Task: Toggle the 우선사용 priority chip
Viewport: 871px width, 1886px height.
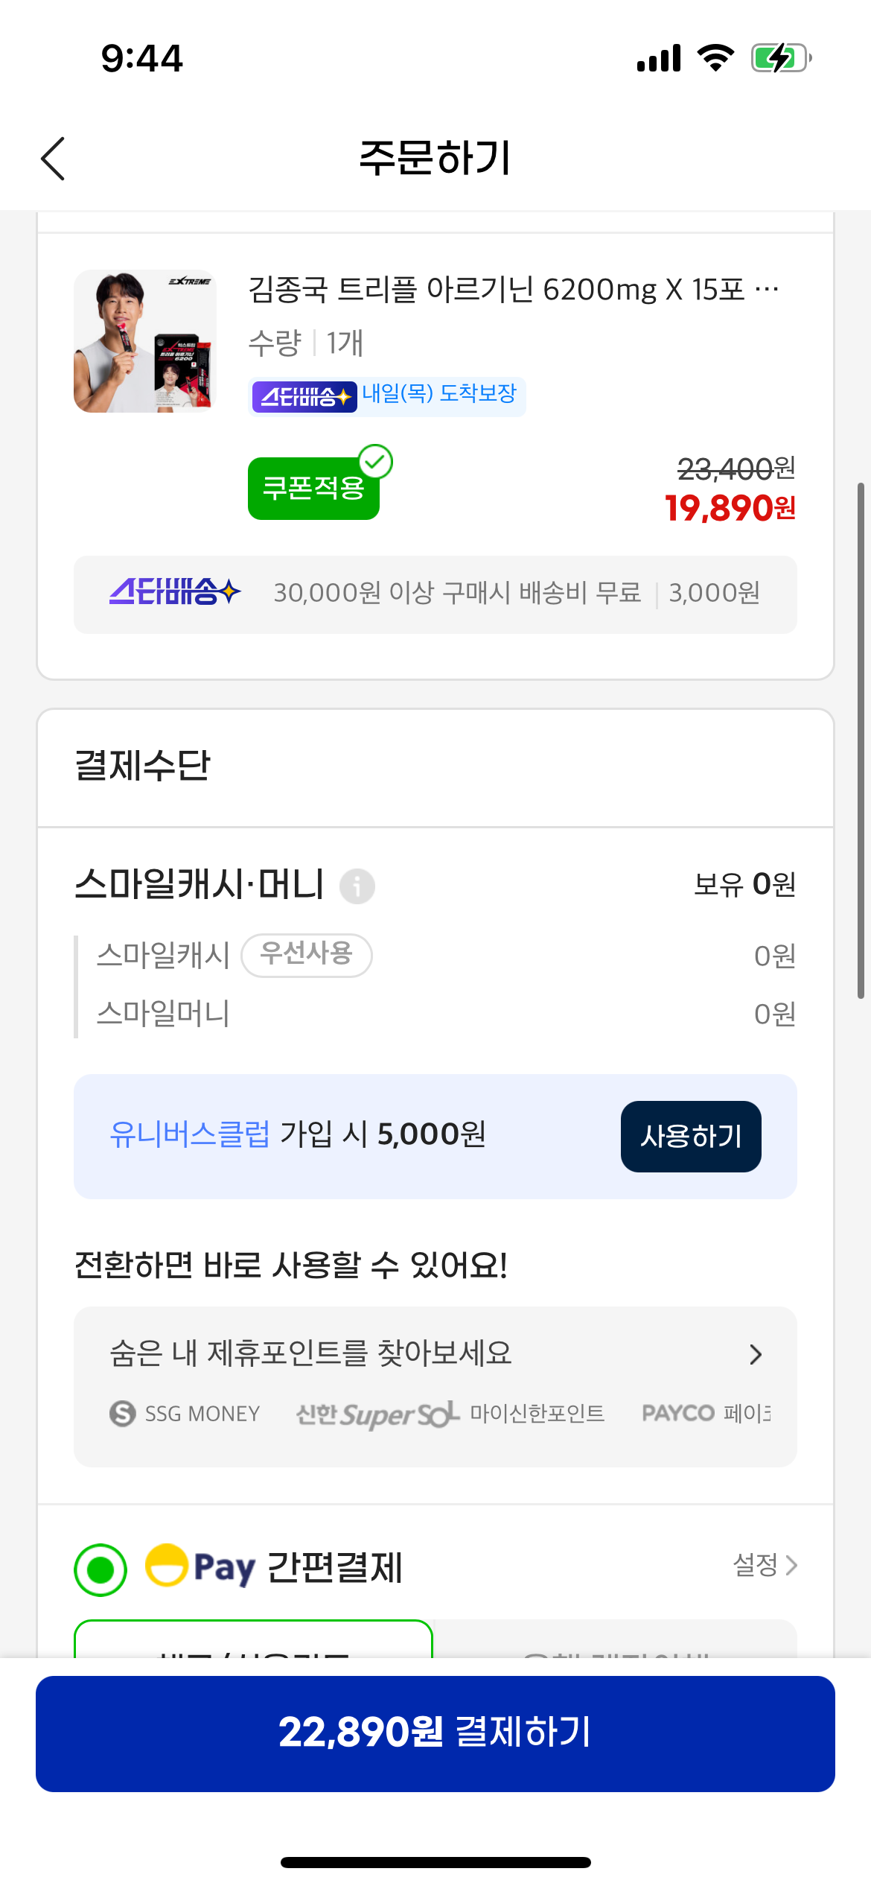Action: point(307,954)
